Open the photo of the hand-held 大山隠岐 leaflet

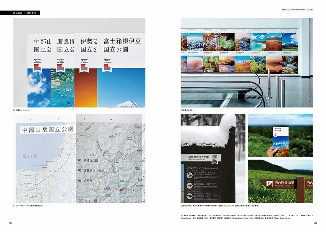[x=280, y=135]
